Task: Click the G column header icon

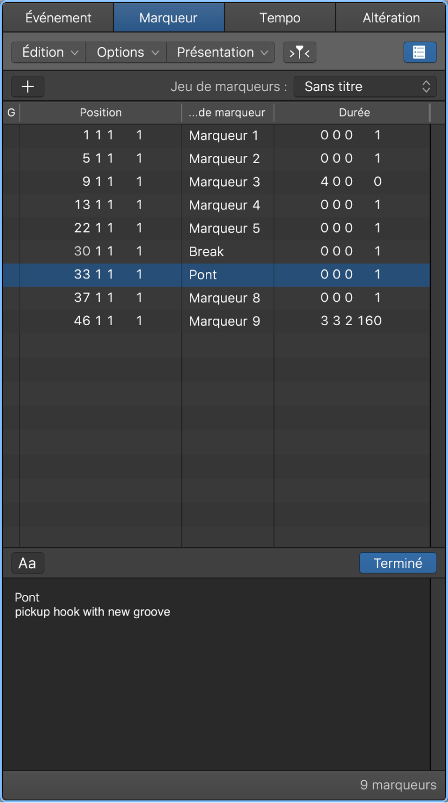Action: [10, 112]
